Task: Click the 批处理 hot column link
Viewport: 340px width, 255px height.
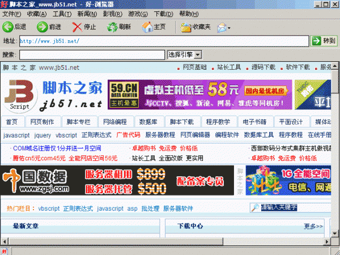Action: 150,209
